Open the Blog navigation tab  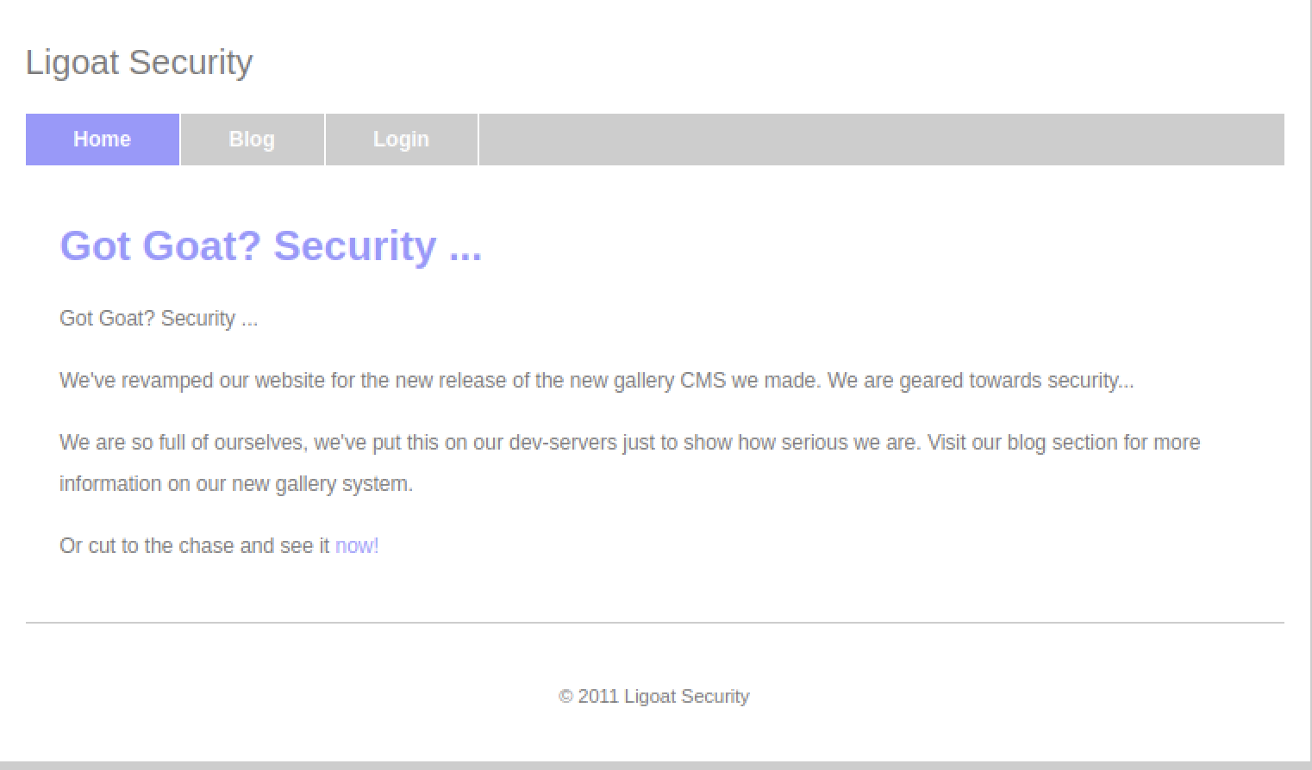point(252,140)
